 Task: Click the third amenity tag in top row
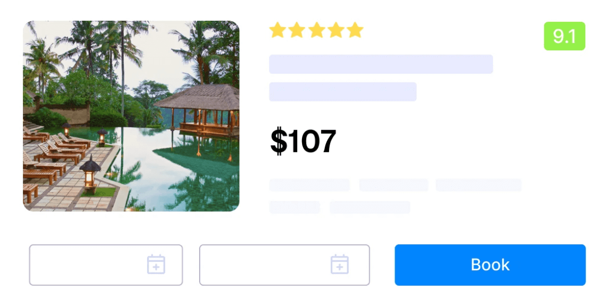(479, 185)
